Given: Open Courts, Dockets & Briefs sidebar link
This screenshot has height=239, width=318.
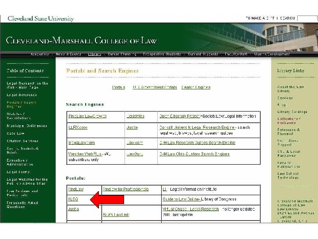Looking at the screenshot, I should (x=23, y=150).
